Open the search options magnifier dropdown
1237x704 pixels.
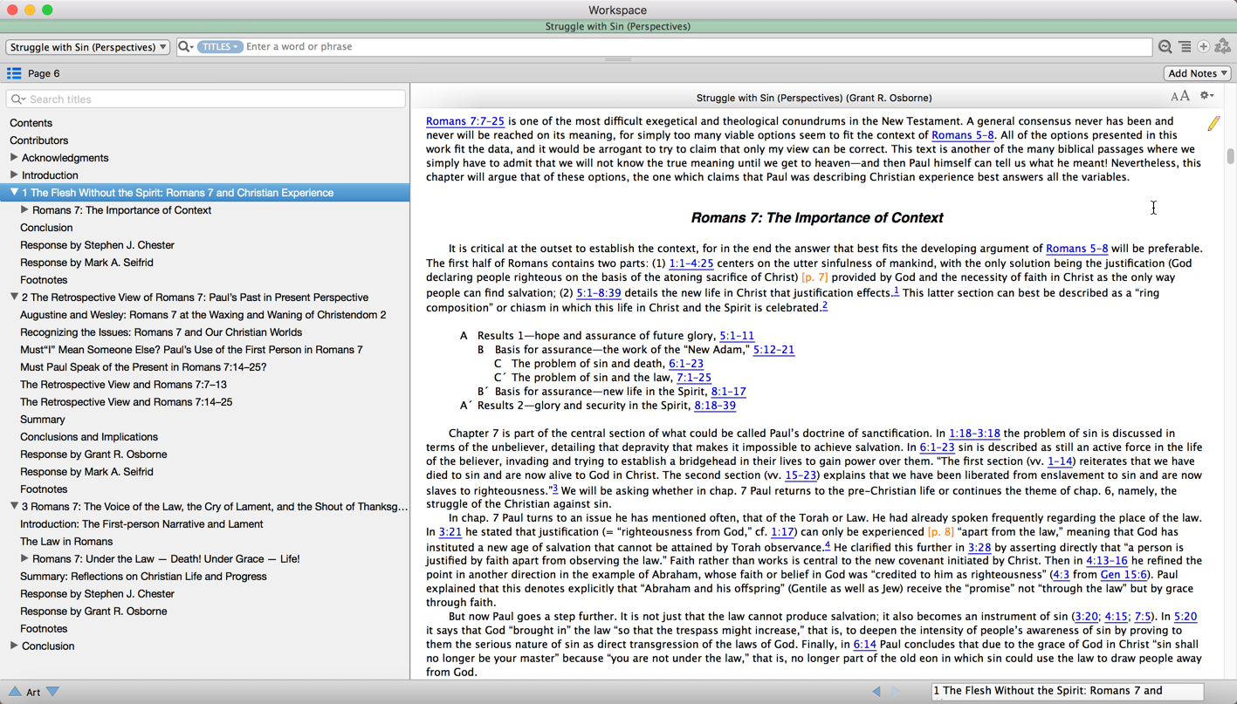point(186,46)
